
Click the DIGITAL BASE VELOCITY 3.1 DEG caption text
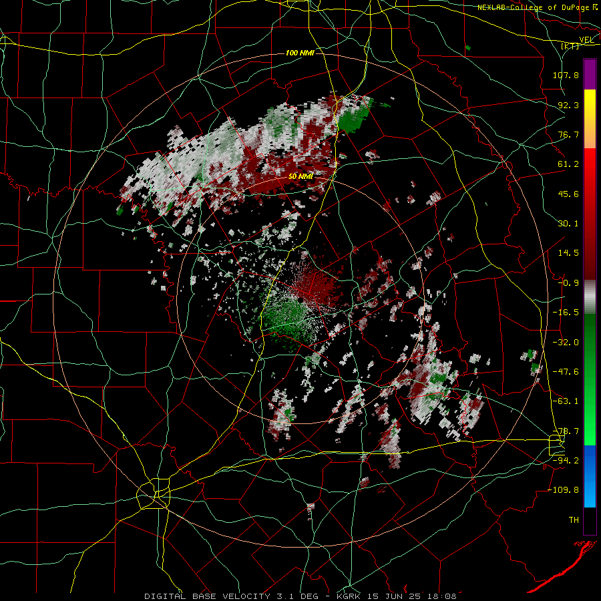coord(234,596)
